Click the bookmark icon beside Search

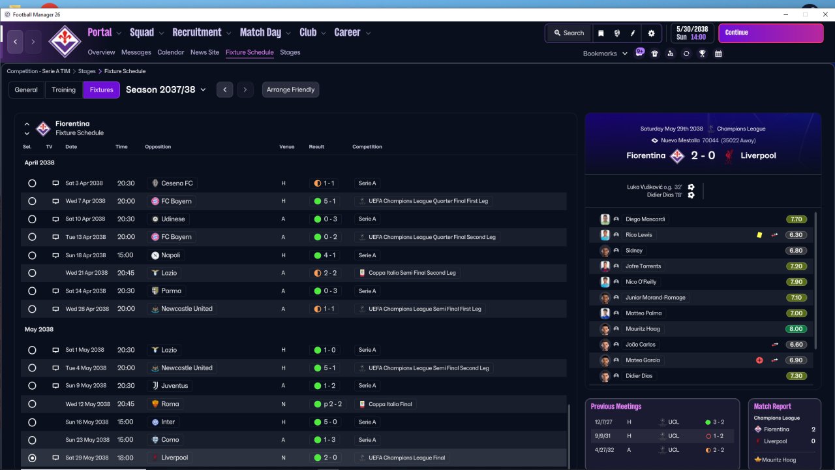601,33
